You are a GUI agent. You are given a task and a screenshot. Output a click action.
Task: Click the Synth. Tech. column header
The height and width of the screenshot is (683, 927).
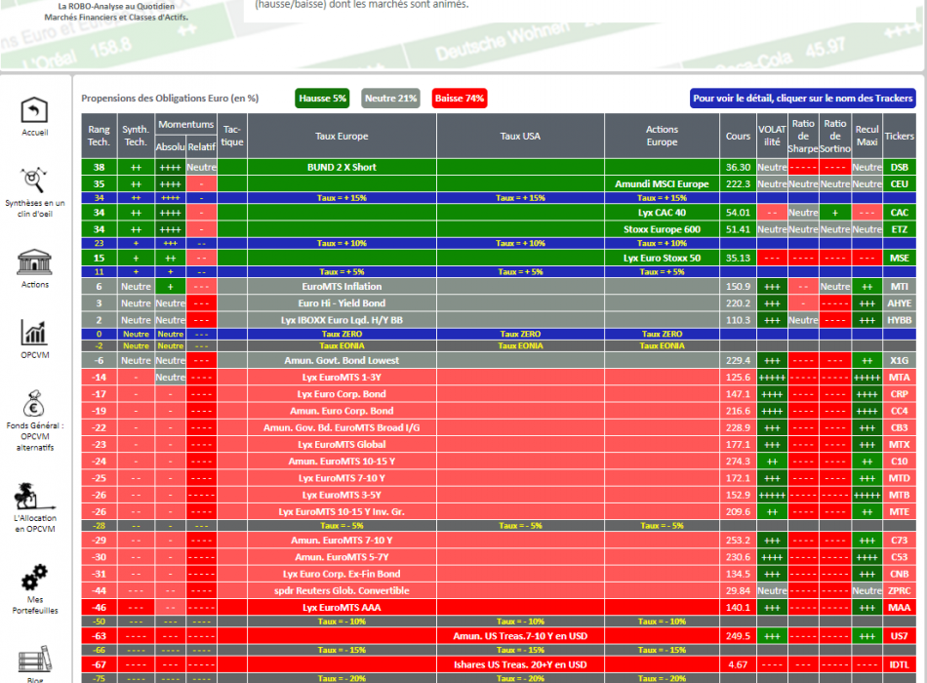pyautogui.click(x=136, y=136)
